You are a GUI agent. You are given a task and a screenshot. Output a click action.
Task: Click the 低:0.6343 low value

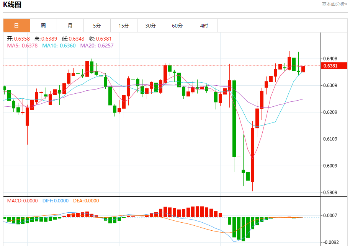coord(73,39)
